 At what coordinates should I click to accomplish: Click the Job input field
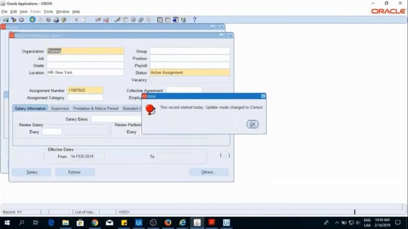click(x=86, y=58)
